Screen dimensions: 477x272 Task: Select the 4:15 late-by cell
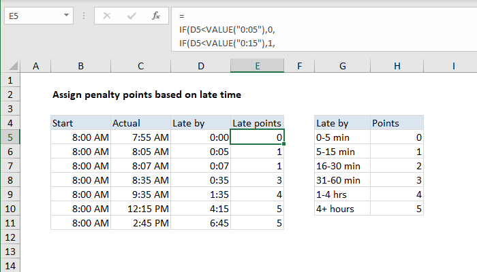click(201, 209)
